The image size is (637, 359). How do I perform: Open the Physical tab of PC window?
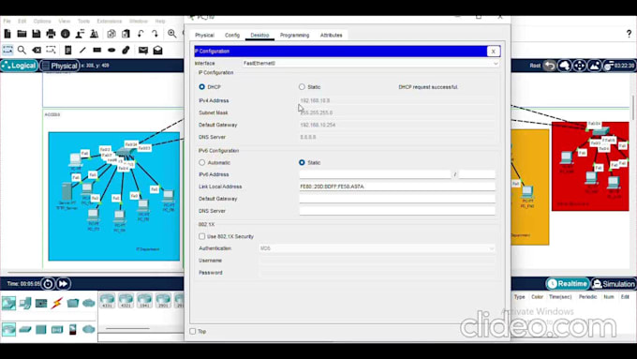tap(204, 36)
